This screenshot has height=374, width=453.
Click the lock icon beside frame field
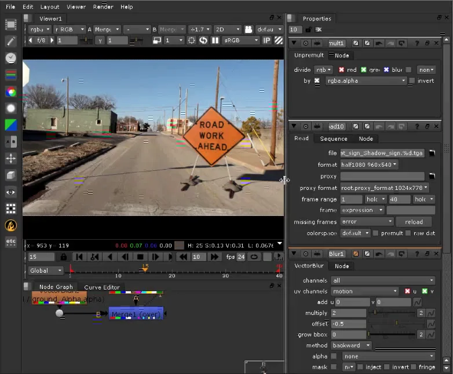click(x=64, y=256)
